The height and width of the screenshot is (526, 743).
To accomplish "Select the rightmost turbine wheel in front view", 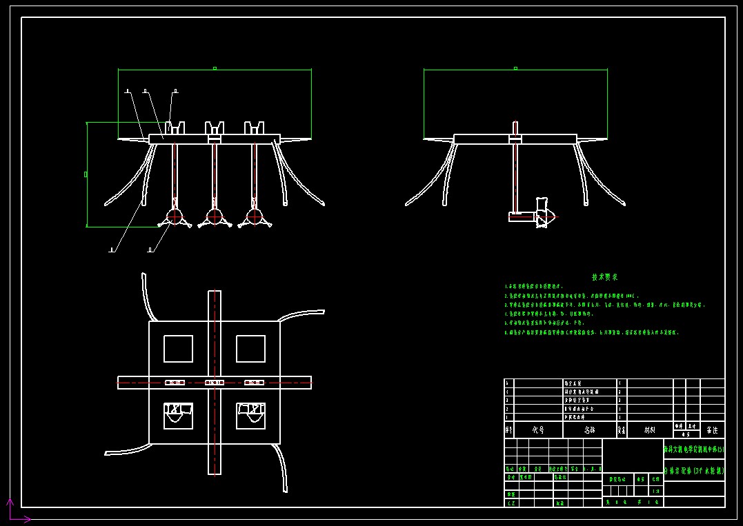I will pos(255,216).
